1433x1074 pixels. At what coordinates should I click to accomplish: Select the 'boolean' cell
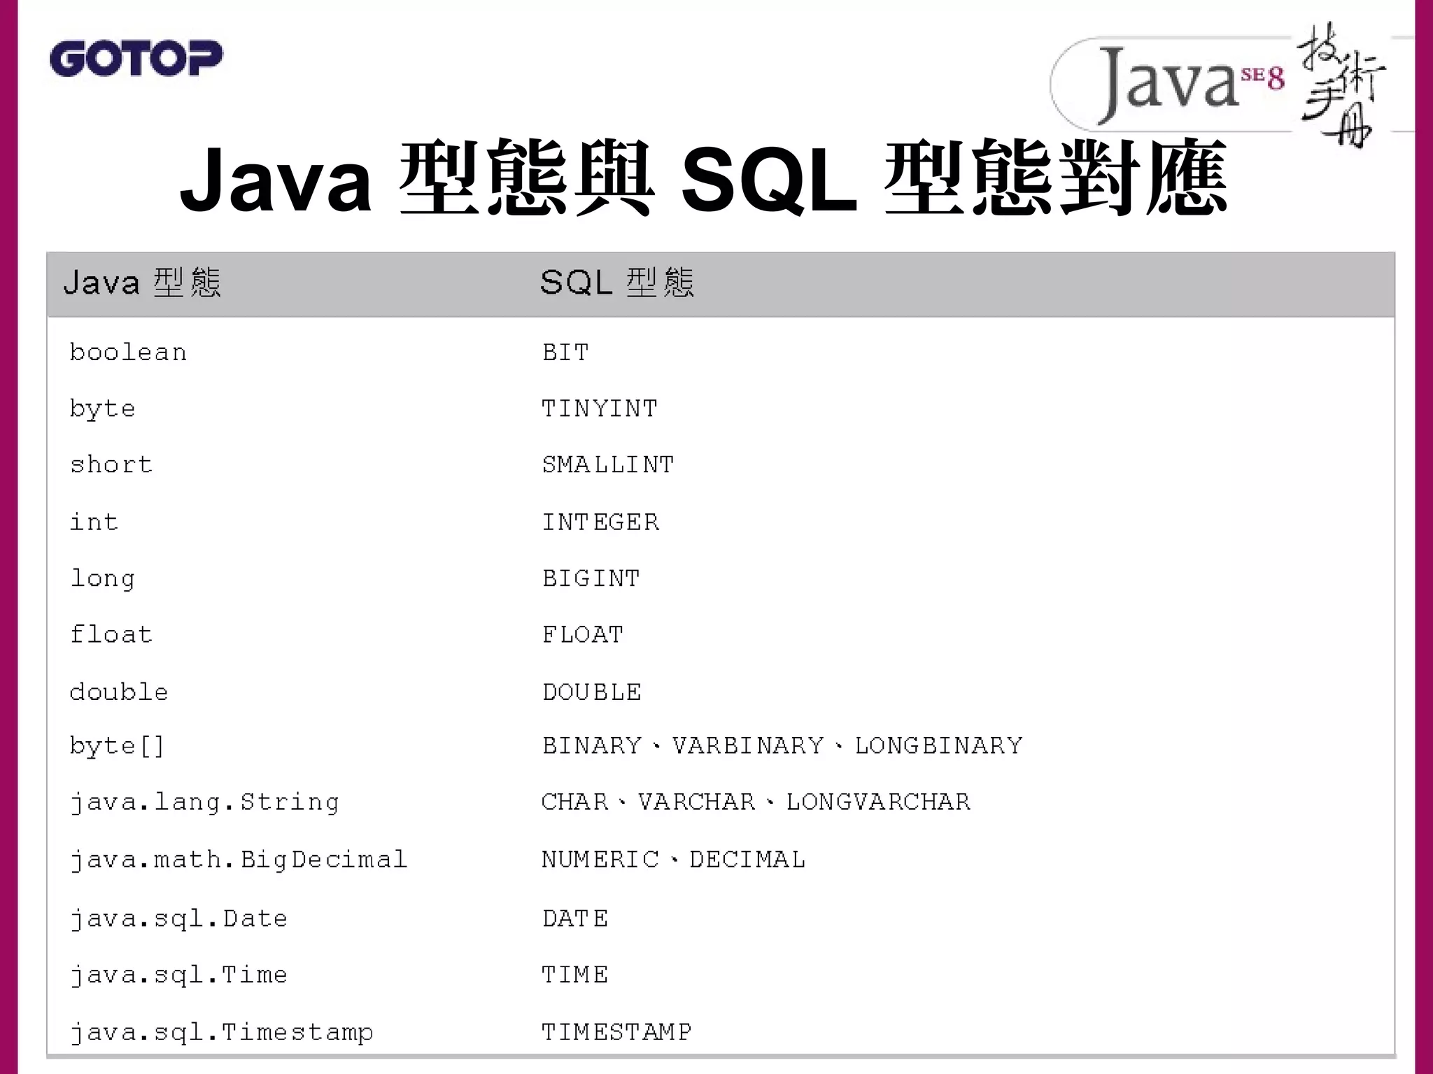129,352
